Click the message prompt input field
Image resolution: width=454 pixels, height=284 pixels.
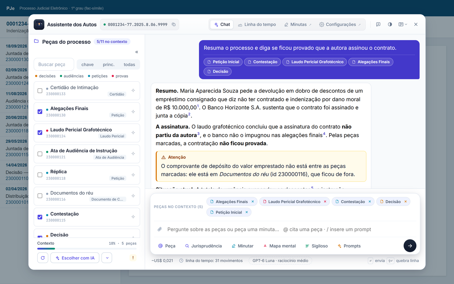289,229
